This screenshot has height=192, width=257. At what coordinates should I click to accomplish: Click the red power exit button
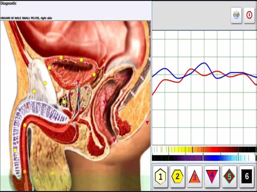click(x=249, y=15)
